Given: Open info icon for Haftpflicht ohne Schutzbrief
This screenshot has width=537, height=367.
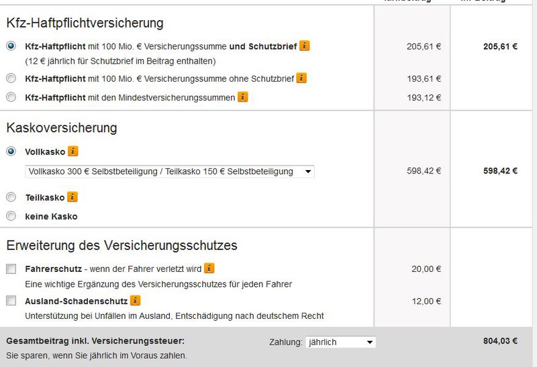Looking at the screenshot, I should pos(301,78).
